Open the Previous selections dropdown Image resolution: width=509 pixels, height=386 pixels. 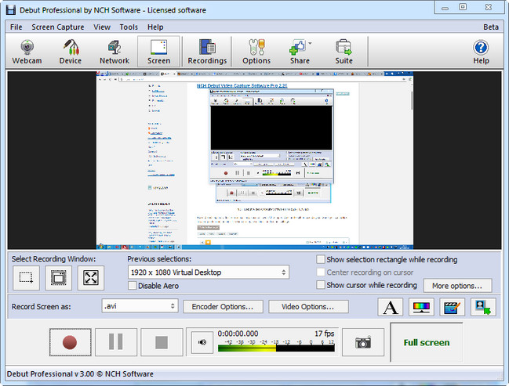point(209,272)
